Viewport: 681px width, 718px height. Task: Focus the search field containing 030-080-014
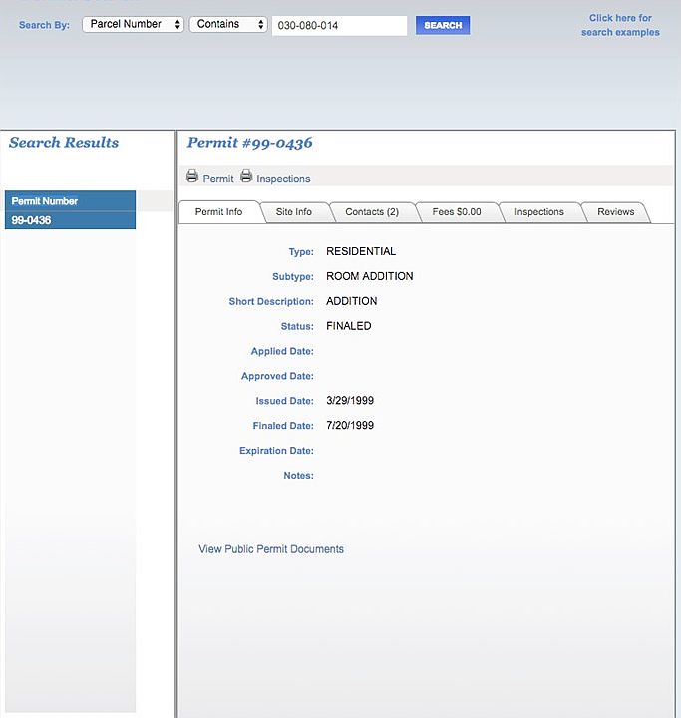tap(339, 26)
